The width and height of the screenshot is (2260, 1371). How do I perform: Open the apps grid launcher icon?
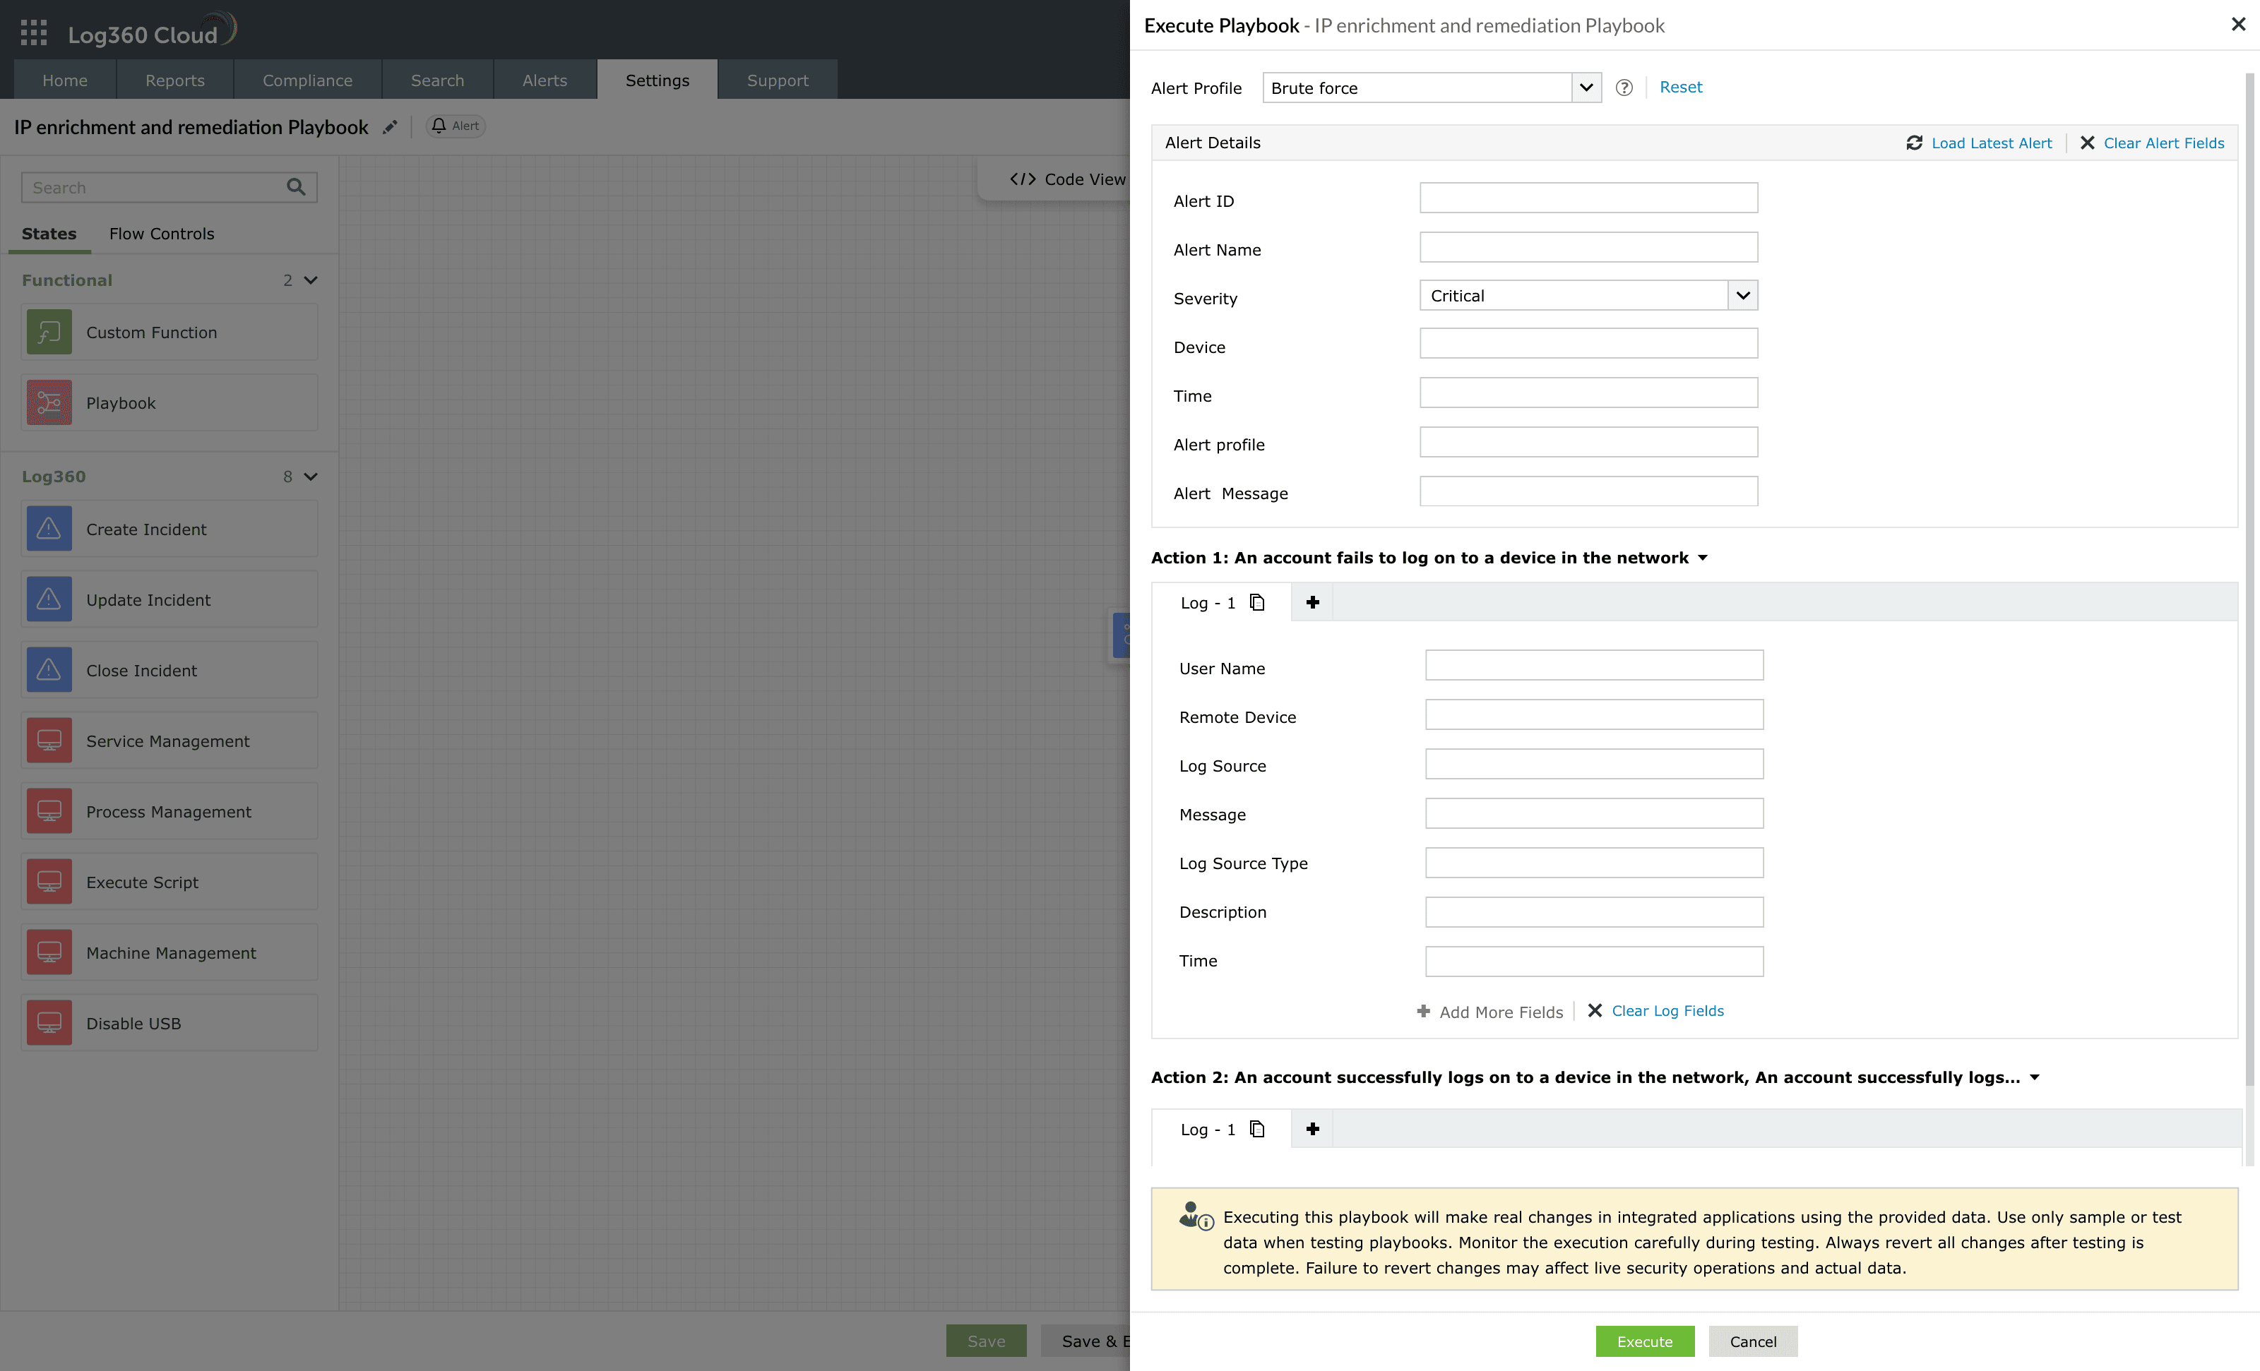click(34, 33)
